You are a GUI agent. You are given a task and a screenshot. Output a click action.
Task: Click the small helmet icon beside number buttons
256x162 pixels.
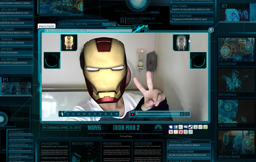pyautogui.click(x=62, y=114)
